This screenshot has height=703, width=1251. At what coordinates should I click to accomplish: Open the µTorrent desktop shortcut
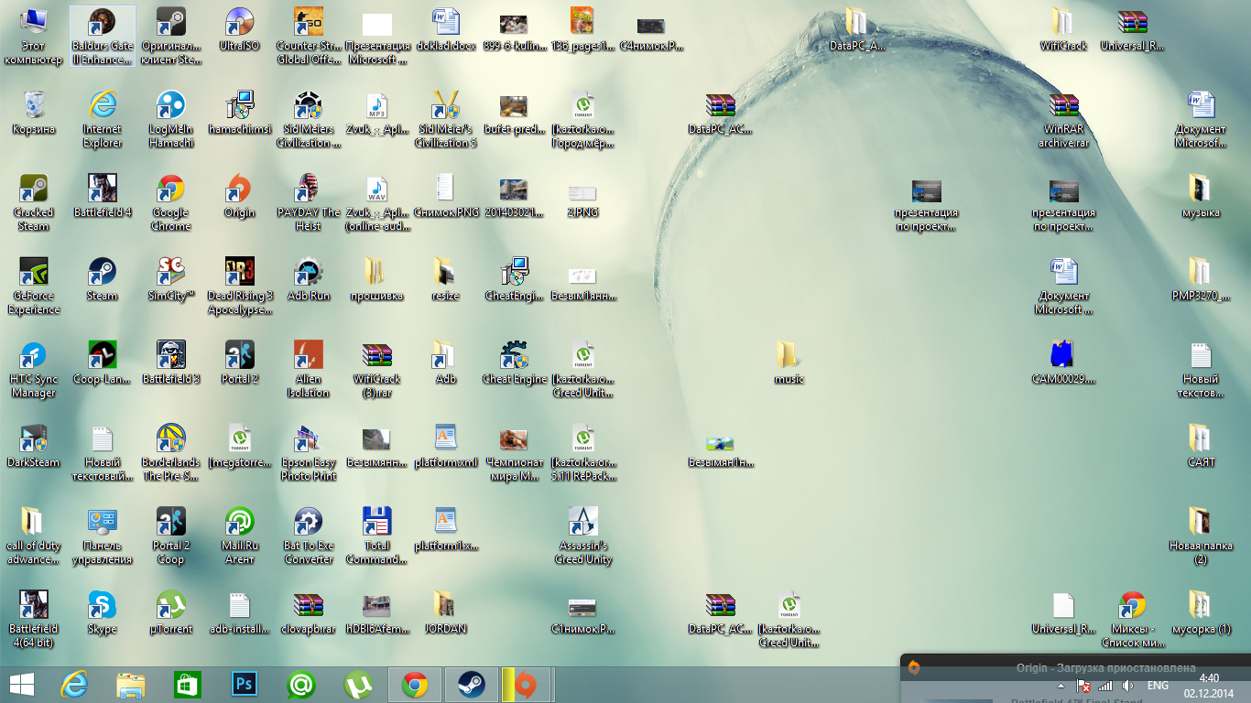coord(171,612)
